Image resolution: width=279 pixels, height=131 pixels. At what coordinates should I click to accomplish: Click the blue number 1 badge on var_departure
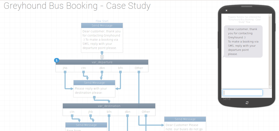(x=57, y=61)
